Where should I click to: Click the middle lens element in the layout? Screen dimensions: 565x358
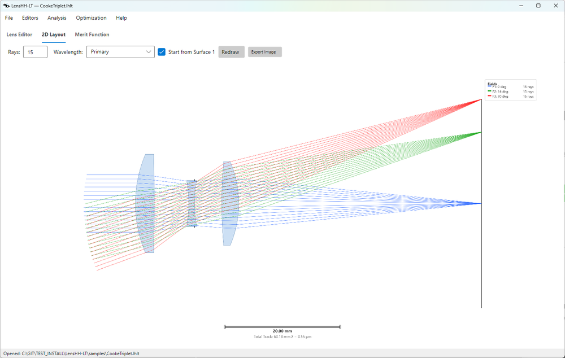coord(192,203)
